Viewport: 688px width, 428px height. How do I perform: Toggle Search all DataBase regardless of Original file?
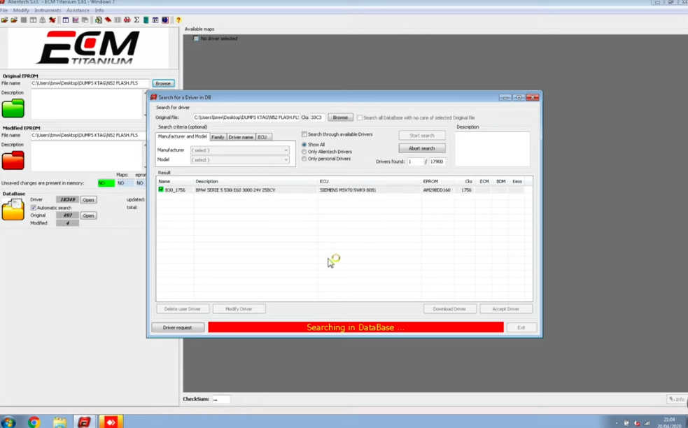coord(360,117)
